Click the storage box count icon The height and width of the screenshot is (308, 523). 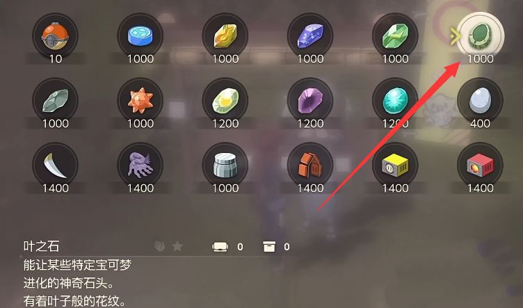pyautogui.click(x=269, y=247)
